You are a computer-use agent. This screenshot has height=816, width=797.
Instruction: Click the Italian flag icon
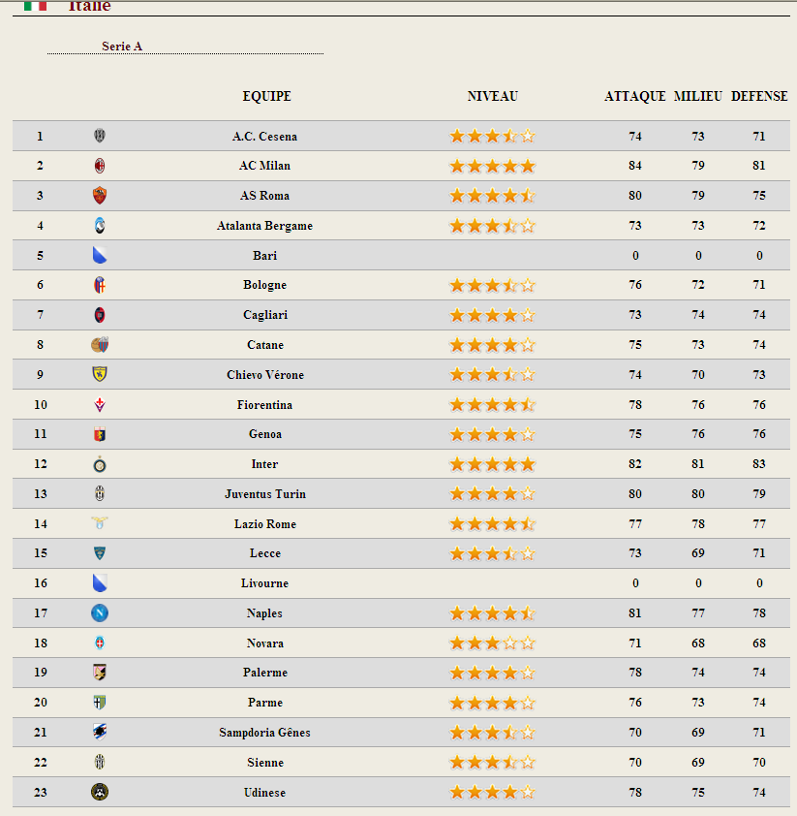point(36,6)
